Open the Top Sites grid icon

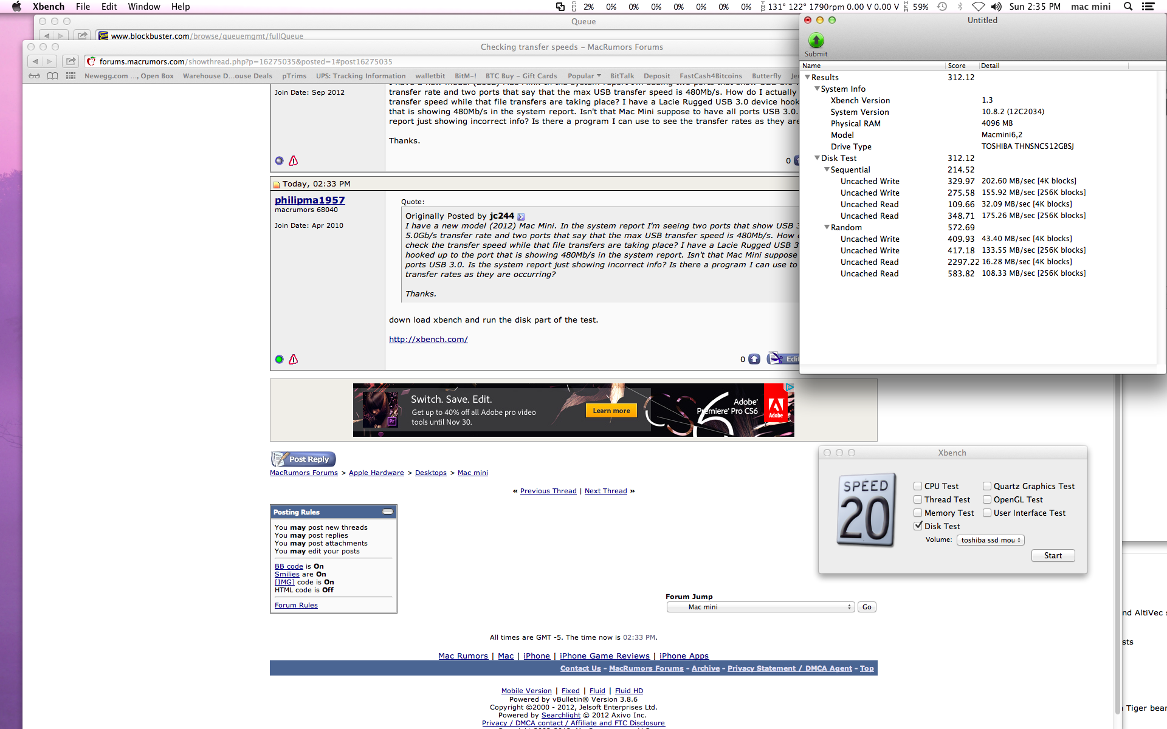tap(71, 76)
